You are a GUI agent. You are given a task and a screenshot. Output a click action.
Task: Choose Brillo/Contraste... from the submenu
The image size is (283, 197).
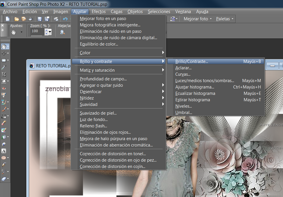[x=216, y=61]
